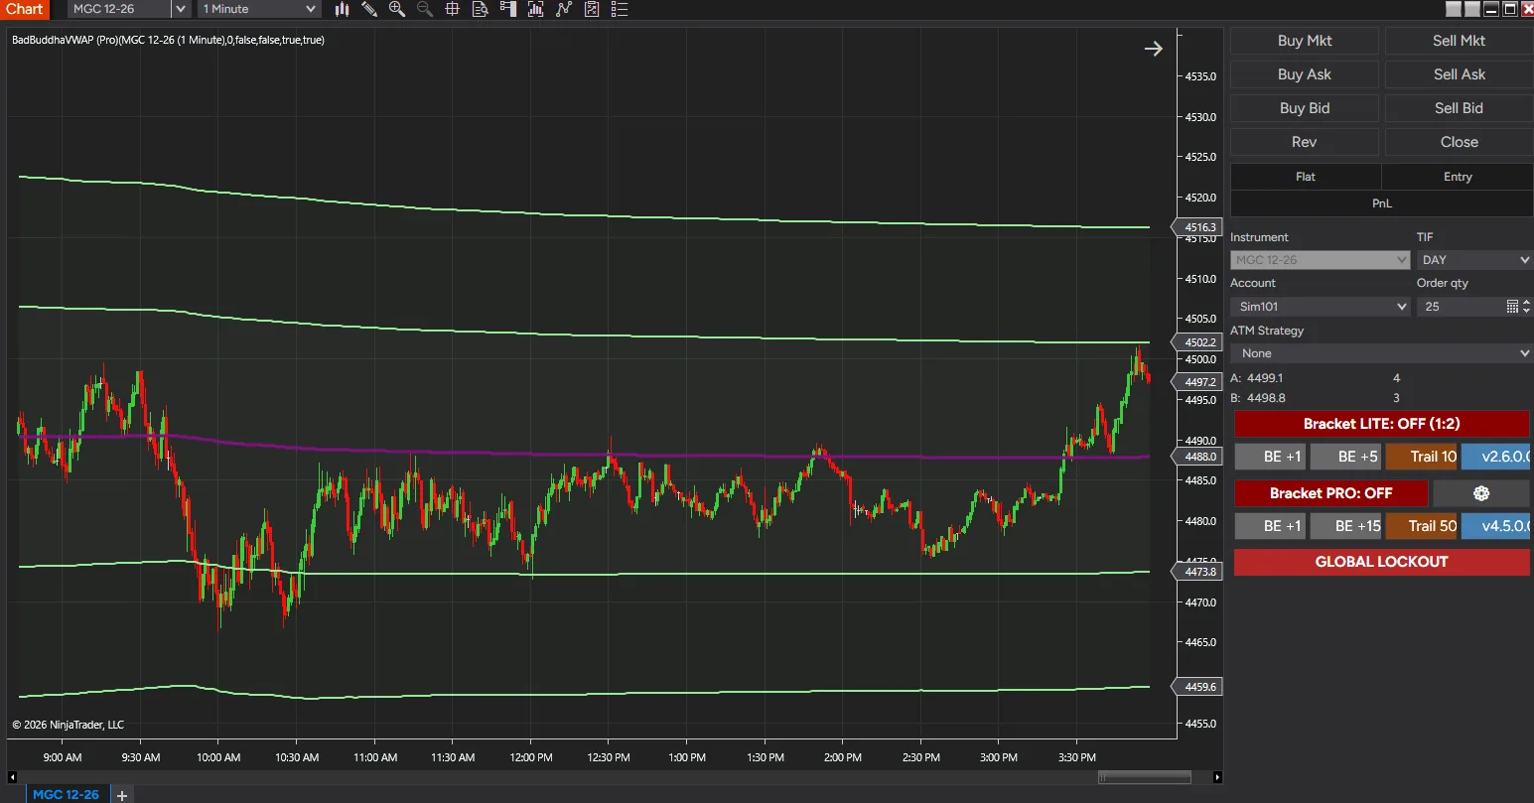Screen dimensions: 1534x803
Task: Click the 4488.0 VWAP price marker
Action: click(x=1197, y=457)
